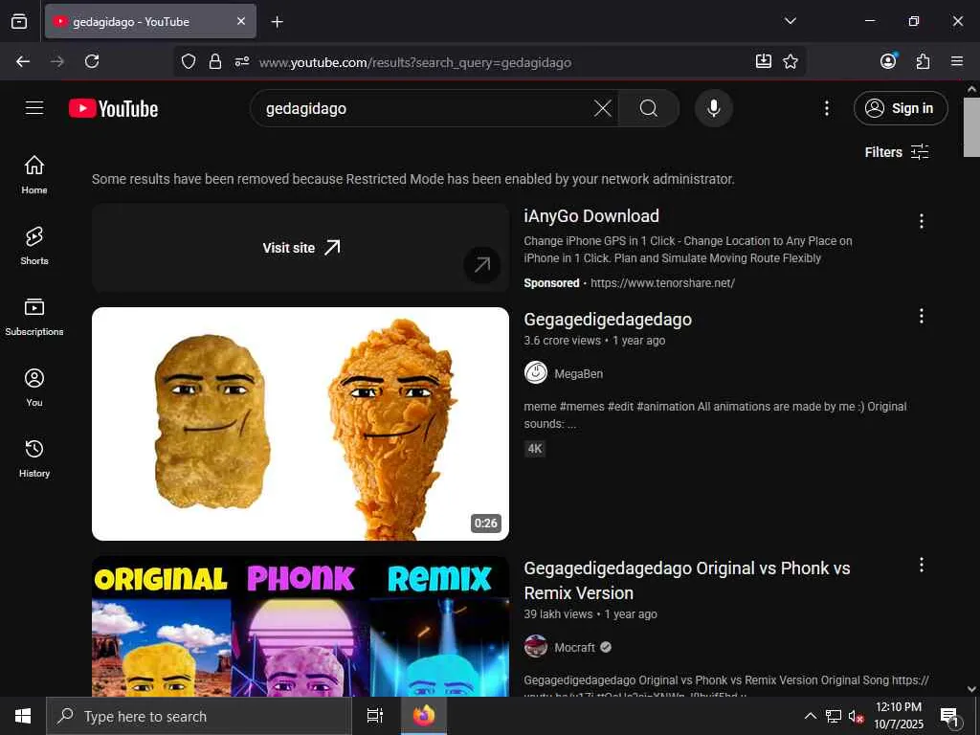Screen dimensions: 980x735
Task: Open Firefox View in the tab bar
Action: 19,21
